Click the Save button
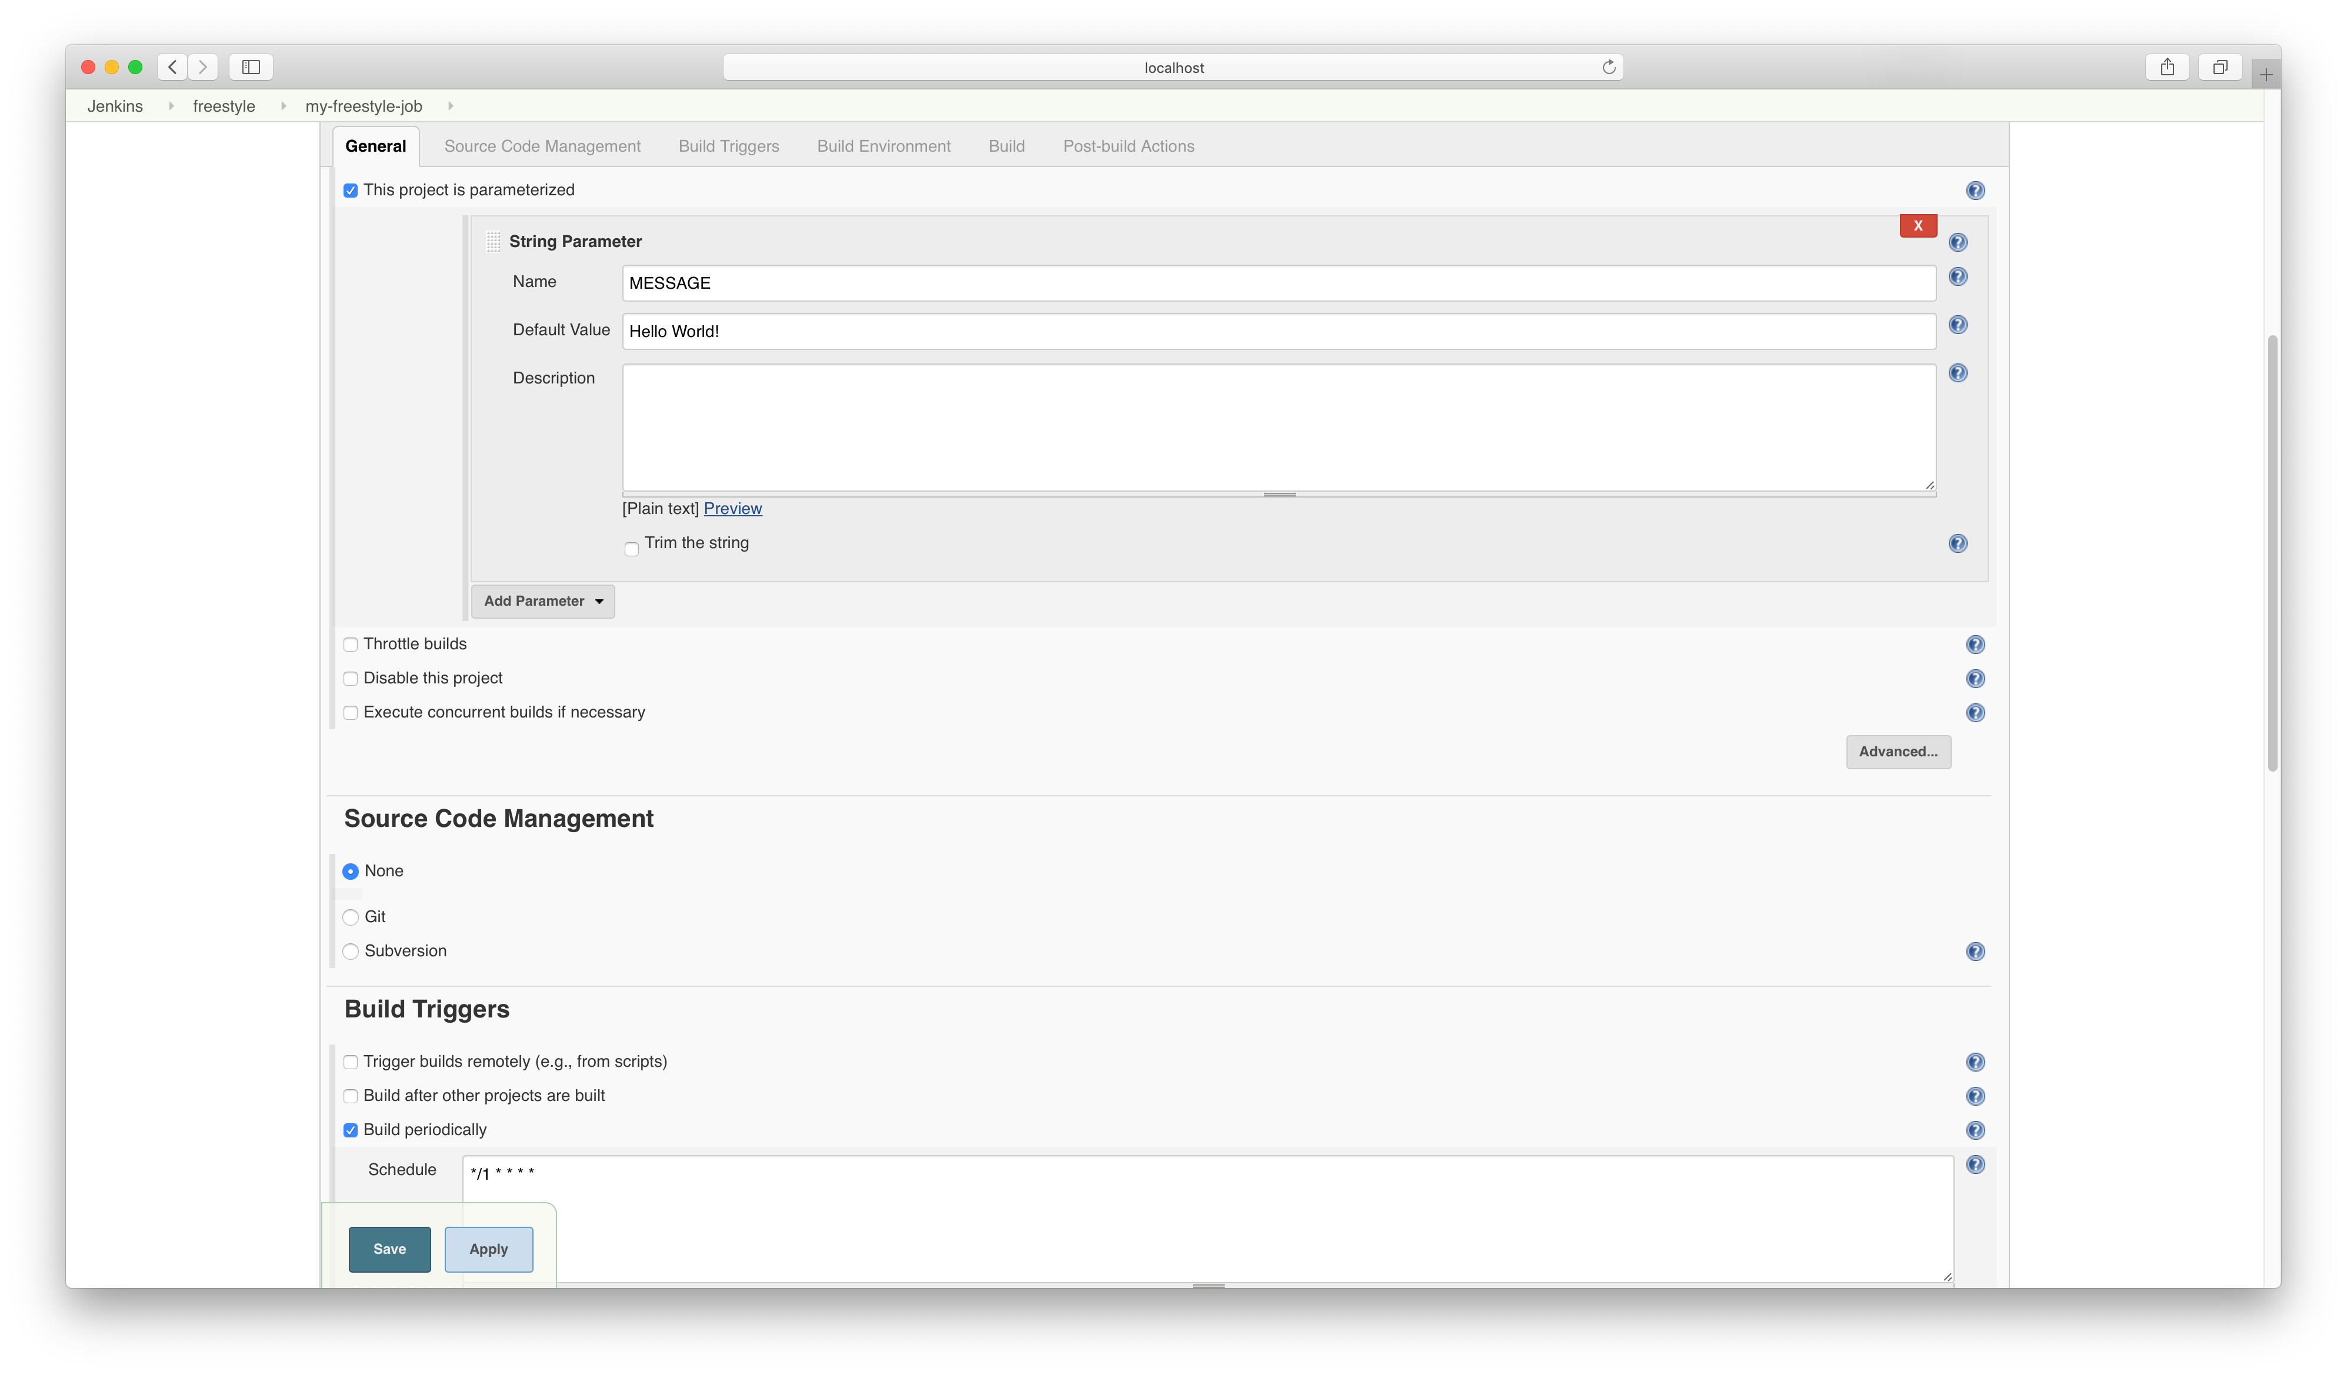Image resolution: width=2347 pixels, height=1375 pixels. coord(389,1249)
